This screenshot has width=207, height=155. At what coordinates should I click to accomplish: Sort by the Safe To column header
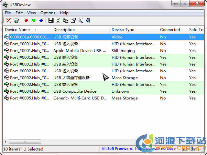(x=196, y=30)
